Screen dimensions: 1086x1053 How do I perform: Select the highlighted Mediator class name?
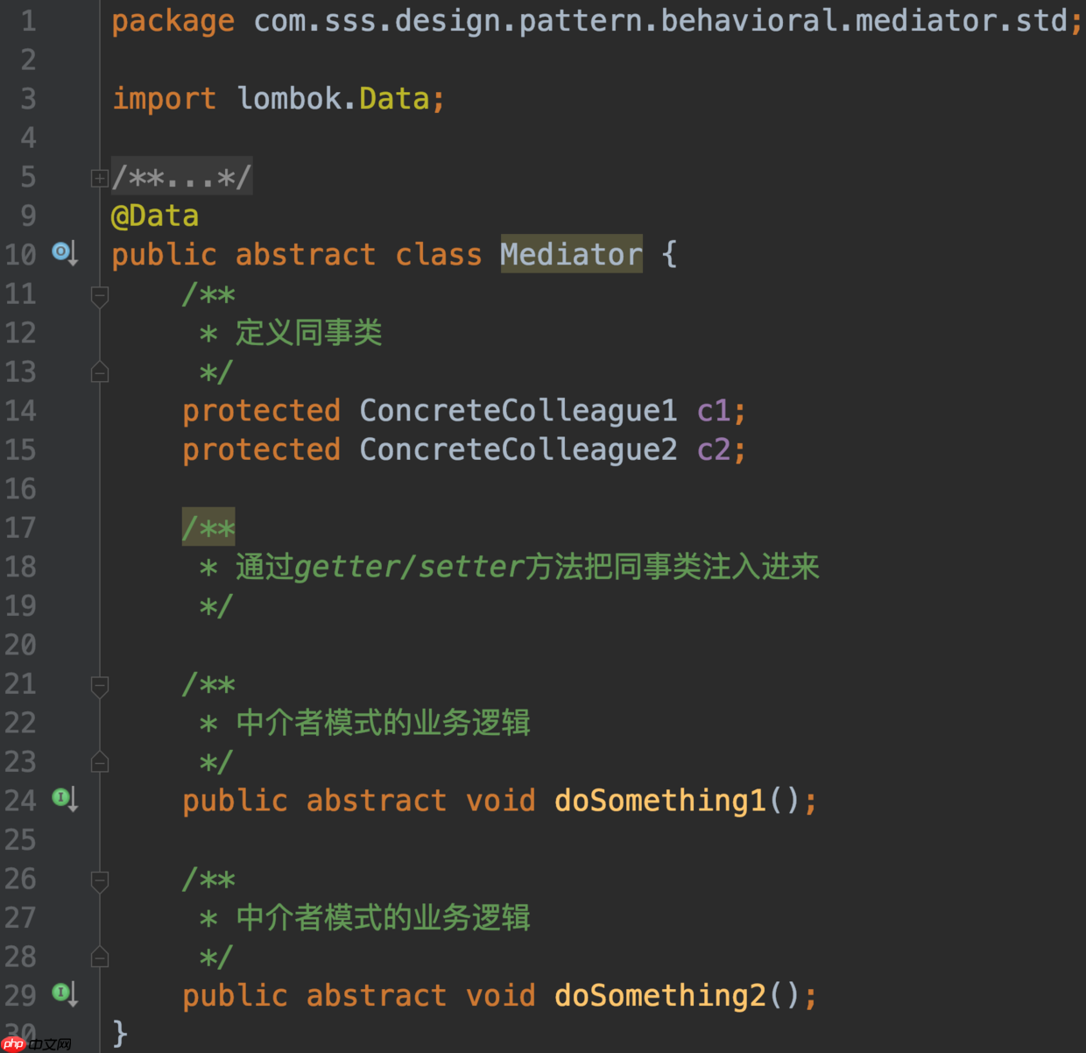(570, 253)
